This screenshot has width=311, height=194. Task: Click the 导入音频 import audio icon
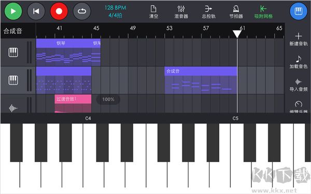(299, 85)
